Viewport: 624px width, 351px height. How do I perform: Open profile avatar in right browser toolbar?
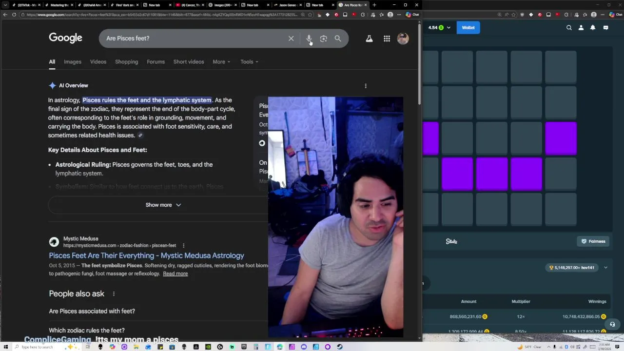[594, 15]
